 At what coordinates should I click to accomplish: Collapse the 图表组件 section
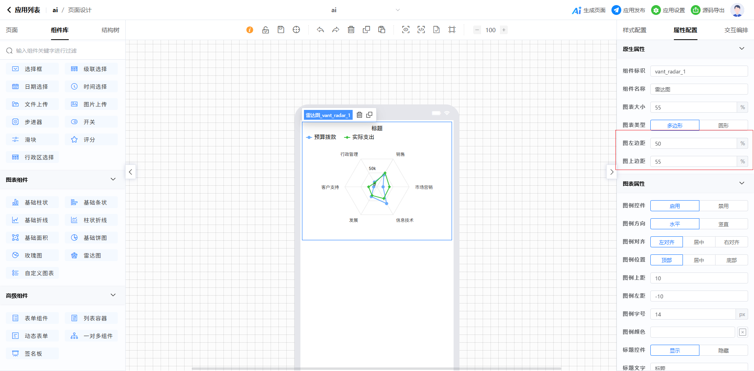[x=113, y=179]
